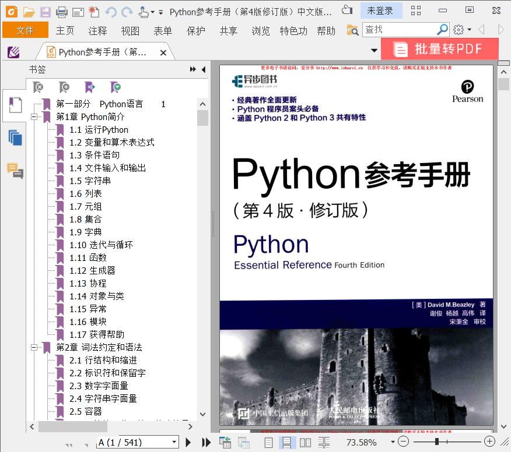Collapse the 第2章 词法约定和语法 bookmark node
The width and height of the screenshot is (511, 452).
pyautogui.click(x=34, y=348)
